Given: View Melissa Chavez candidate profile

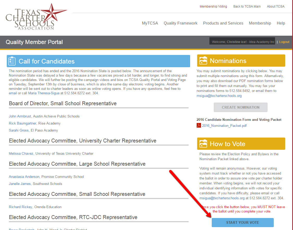Looking at the screenshot, I should coord(21,154).
